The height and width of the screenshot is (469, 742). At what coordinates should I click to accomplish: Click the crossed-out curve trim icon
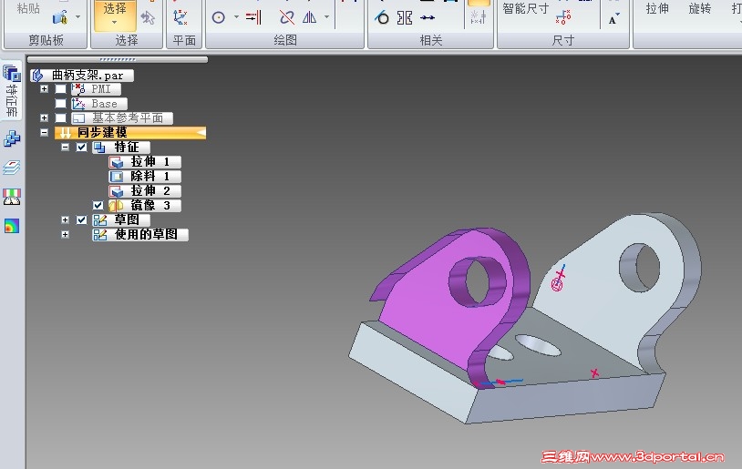tap(287, 17)
